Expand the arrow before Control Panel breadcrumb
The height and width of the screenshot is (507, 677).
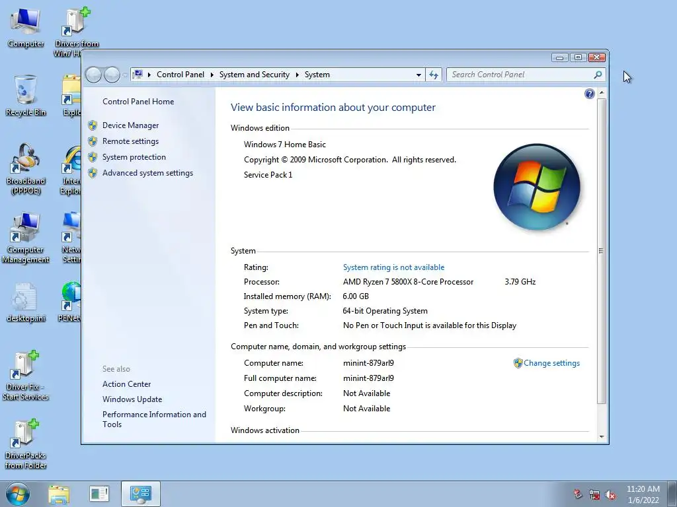[x=149, y=75]
